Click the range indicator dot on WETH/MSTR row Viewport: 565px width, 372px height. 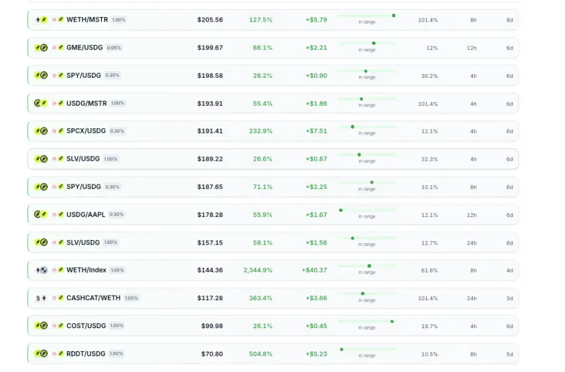[x=394, y=16]
